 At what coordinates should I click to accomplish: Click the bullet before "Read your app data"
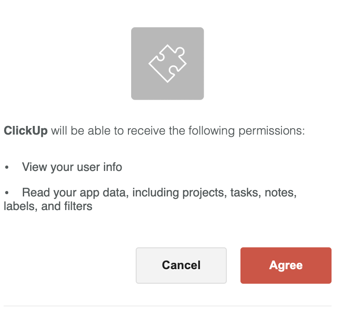point(7,193)
